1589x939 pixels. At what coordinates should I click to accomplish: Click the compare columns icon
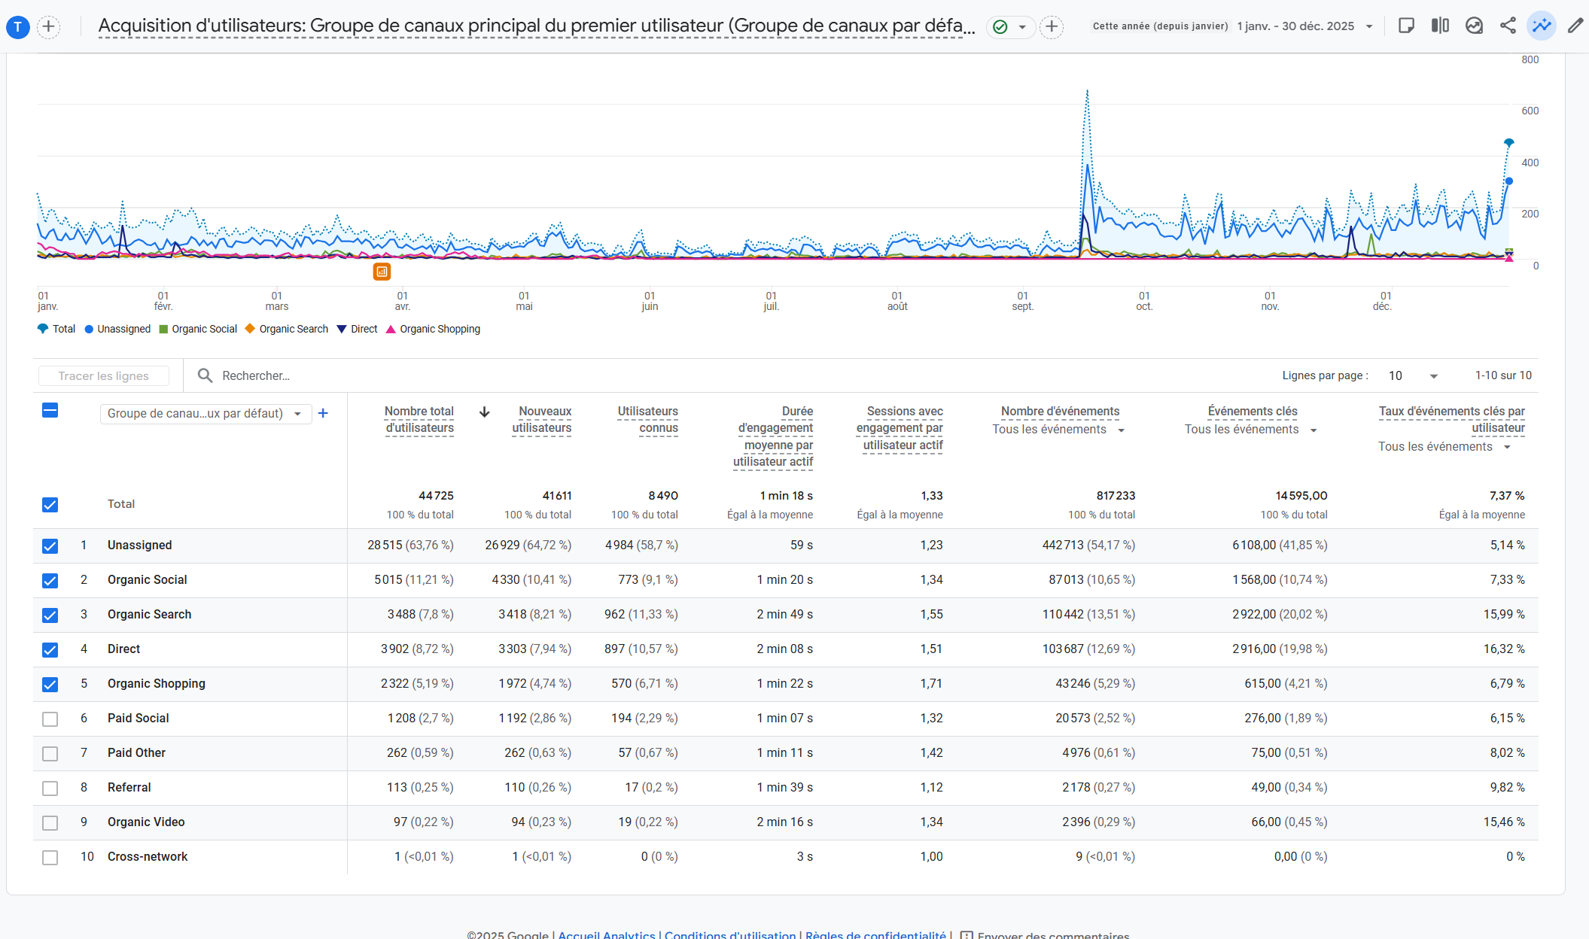1440,26
